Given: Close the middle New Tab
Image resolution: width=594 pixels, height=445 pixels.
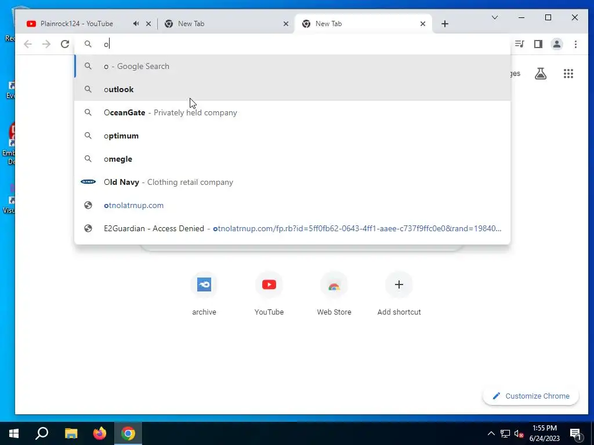Looking at the screenshot, I should 286,23.
